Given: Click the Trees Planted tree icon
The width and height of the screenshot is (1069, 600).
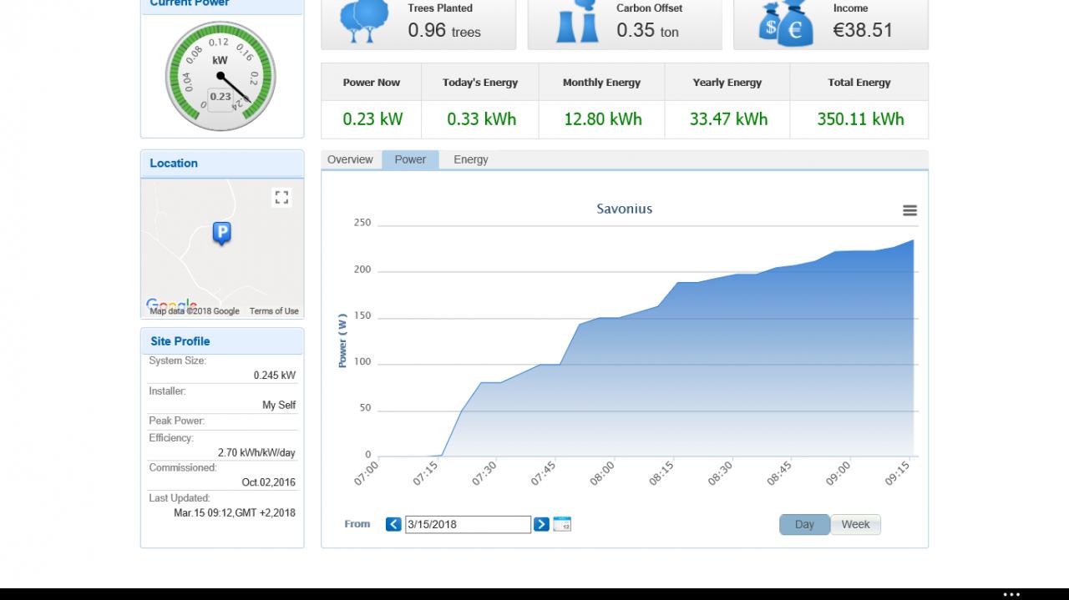Looking at the screenshot, I should tap(365, 21).
